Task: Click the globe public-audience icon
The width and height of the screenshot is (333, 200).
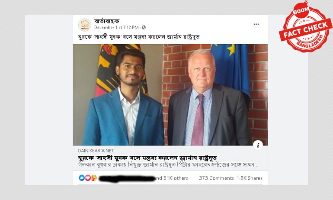Action: [144, 27]
